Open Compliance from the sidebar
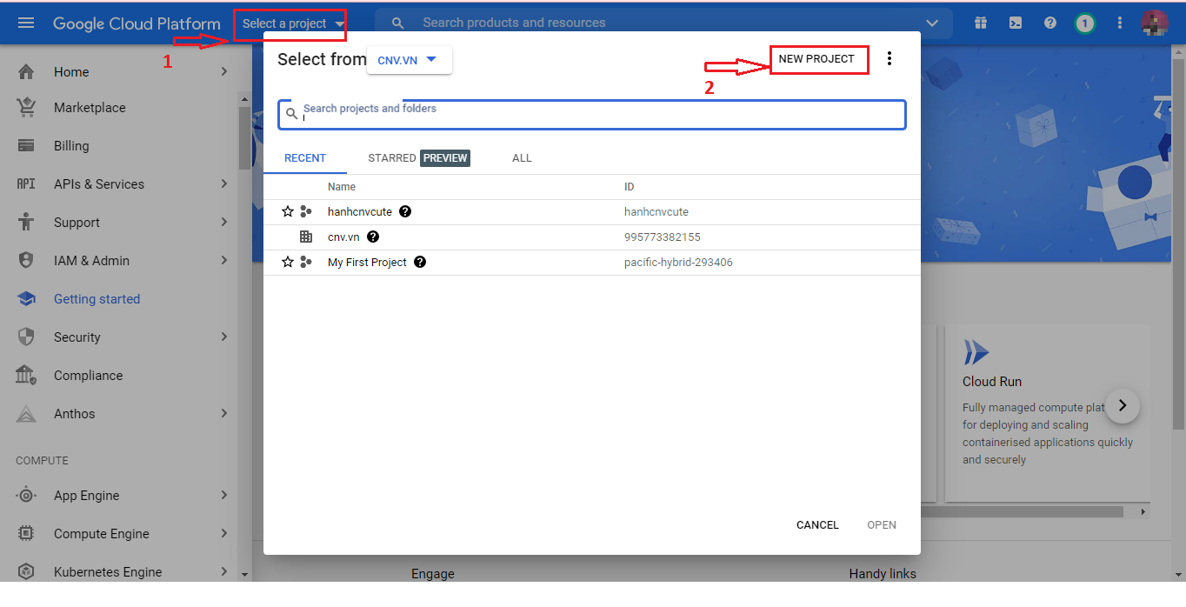The height and width of the screenshot is (607, 1186). click(88, 376)
